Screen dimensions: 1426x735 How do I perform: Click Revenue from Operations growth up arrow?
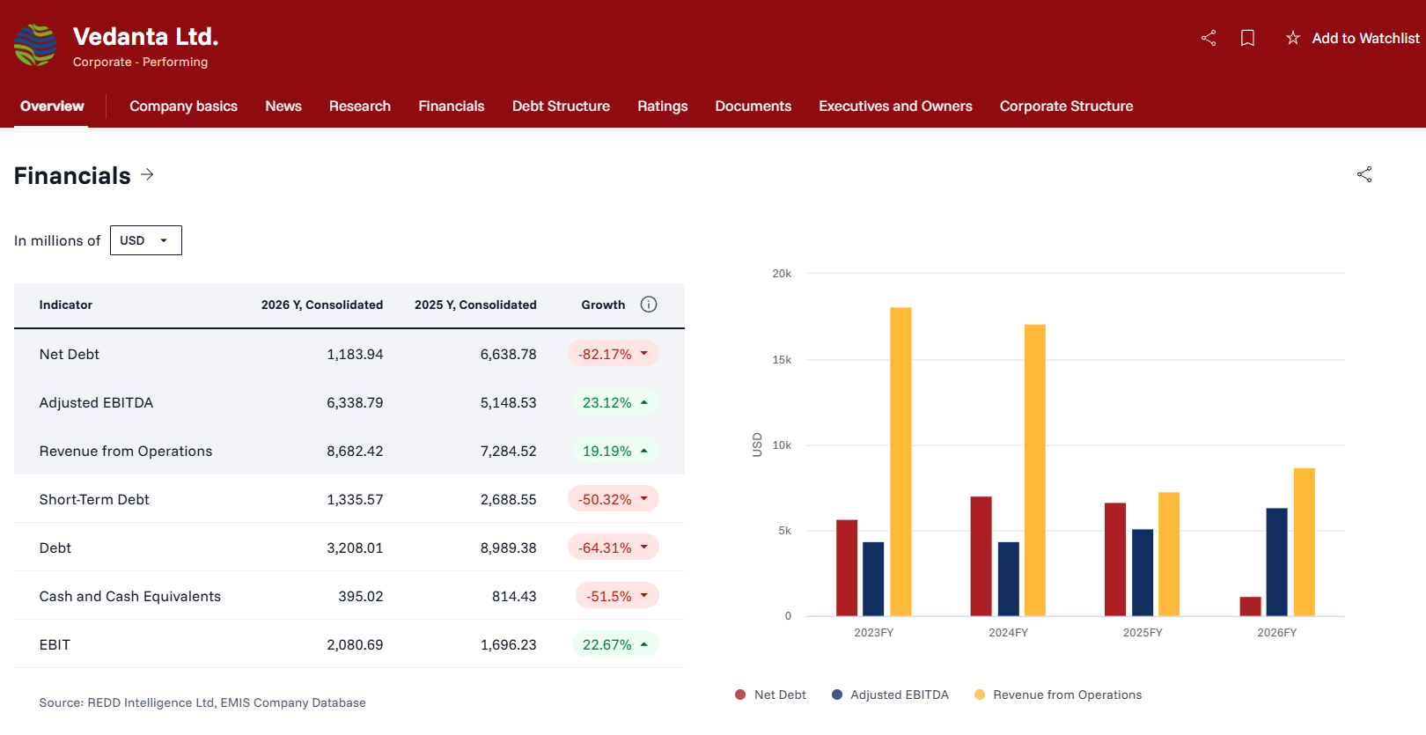click(644, 451)
